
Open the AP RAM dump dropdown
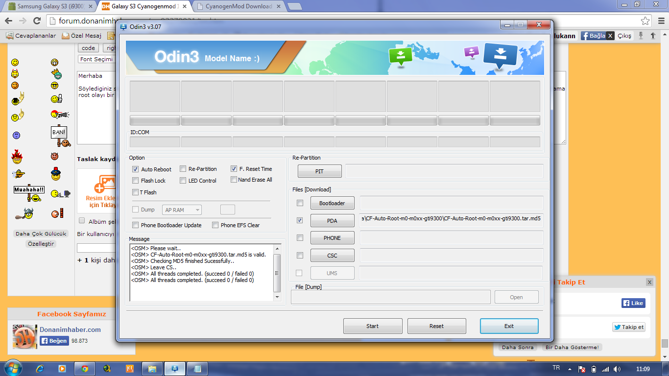click(x=182, y=210)
